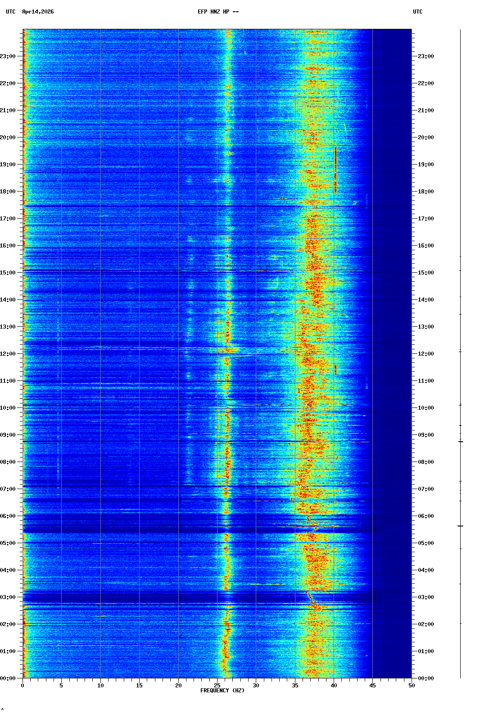Viewport: 480px width, 714px height.
Task: Click the UTC label at top left
Action: [x=10, y=12]
